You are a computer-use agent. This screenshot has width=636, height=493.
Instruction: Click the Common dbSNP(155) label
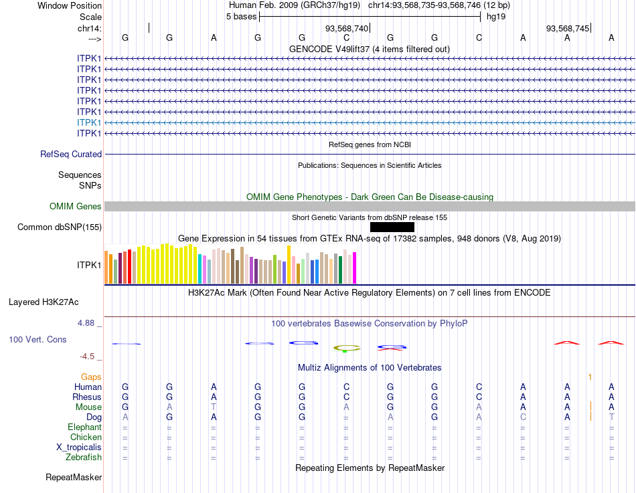60,227
